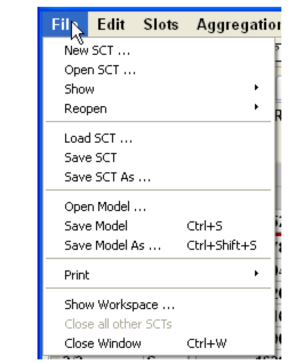The width and height of the screenshot is (301, 363).
Task: Choose Open SCT … from File menu
Action: click(100, 70)
